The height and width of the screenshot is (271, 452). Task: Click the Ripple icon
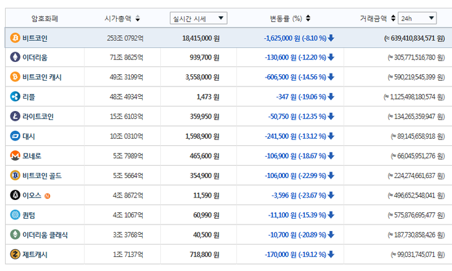coord(15,97)
